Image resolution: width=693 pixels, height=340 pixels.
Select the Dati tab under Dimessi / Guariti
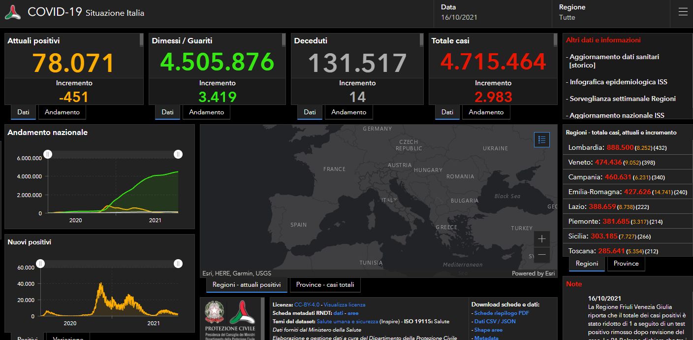(x=167, y=112)
